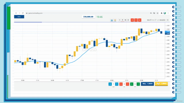
Task: Click the red minus zoom button above chart
Action: 136,20
